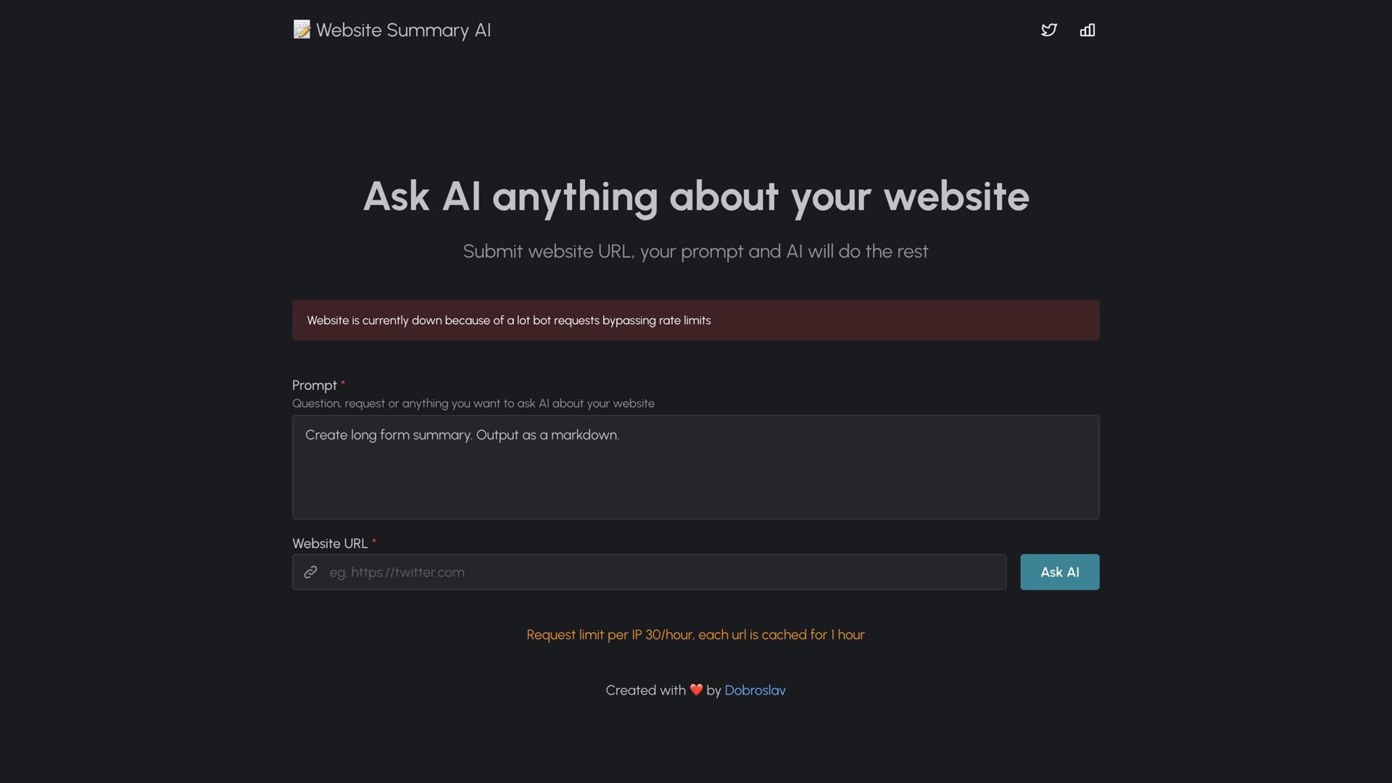
Task: Open the statistics icon at top right
Action: [1087, 30]
